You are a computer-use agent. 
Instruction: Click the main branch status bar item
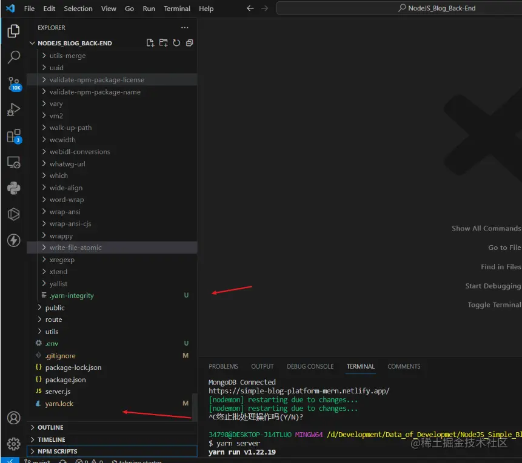pyautogui.click(x=37, y=461)
